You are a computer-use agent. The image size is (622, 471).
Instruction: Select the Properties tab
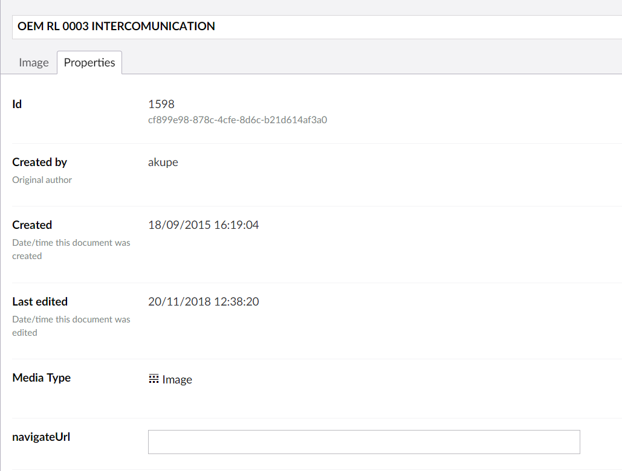tap(89, 63)
